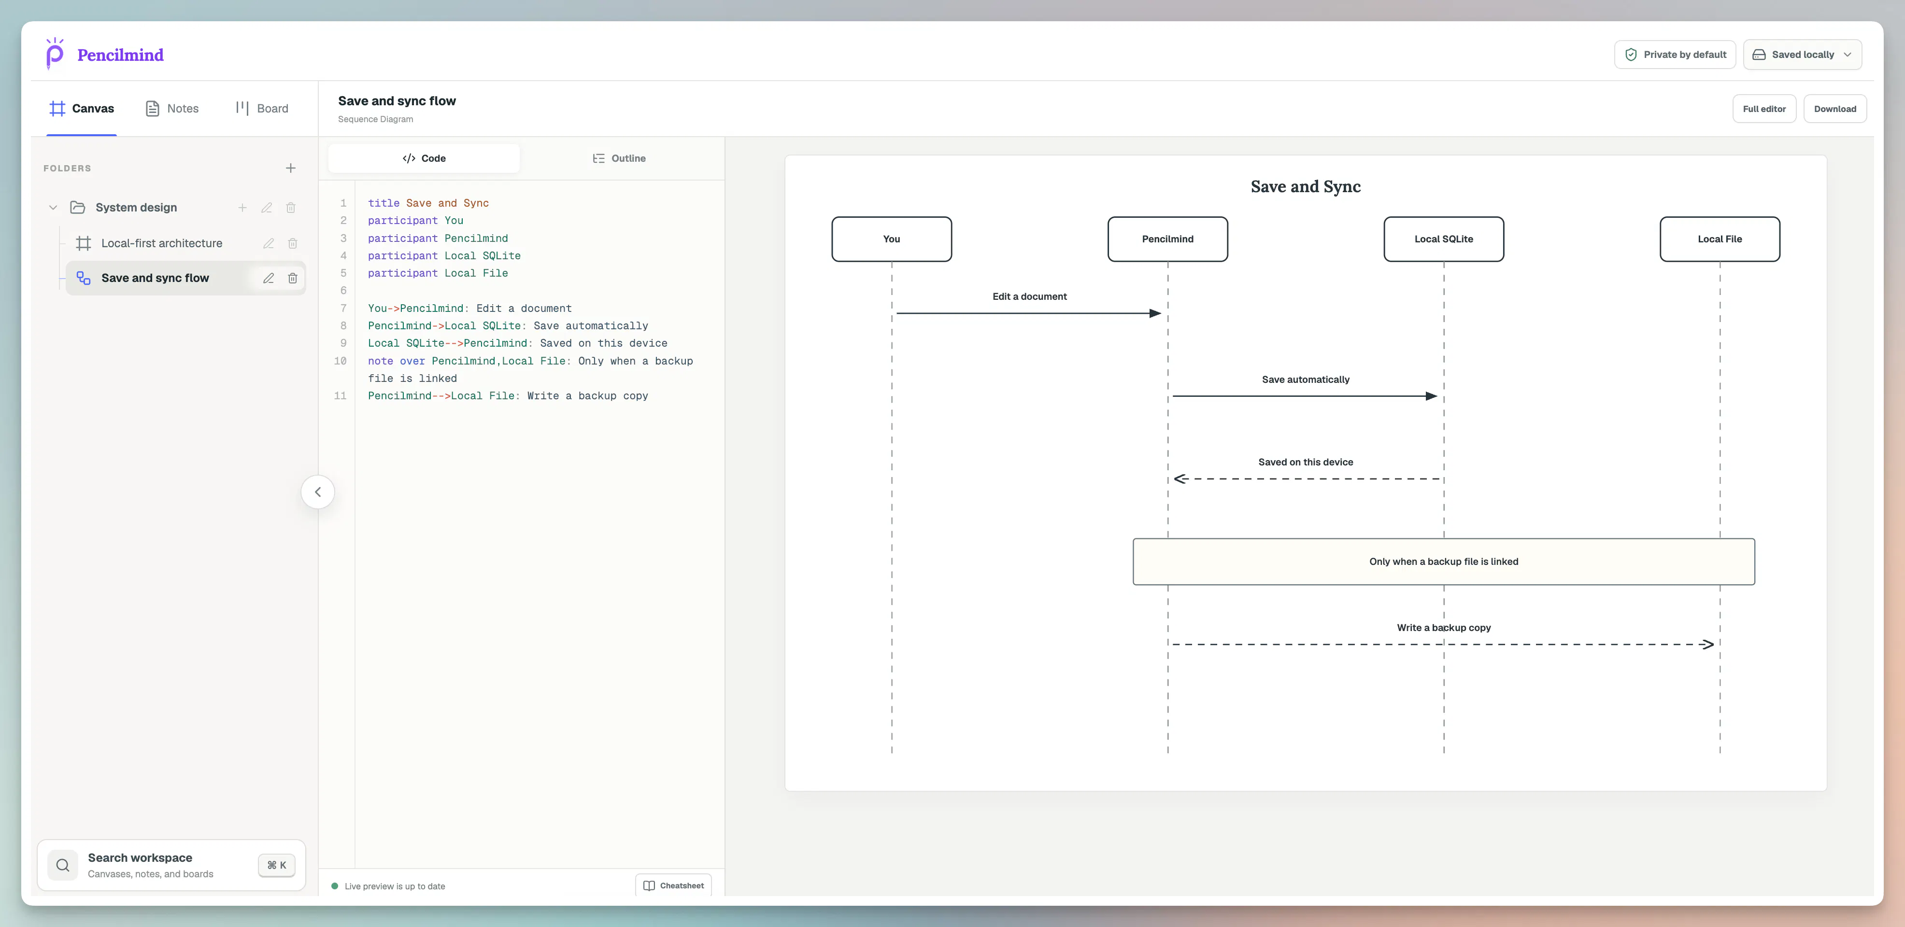Viewport: 1905px width, 927px height.
Task: Delete Local-first architecture
Action: pyautogui.click(x=293, y=243)
